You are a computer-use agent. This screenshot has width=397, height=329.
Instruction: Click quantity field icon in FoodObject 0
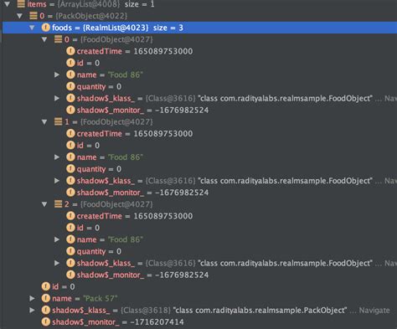70,86
